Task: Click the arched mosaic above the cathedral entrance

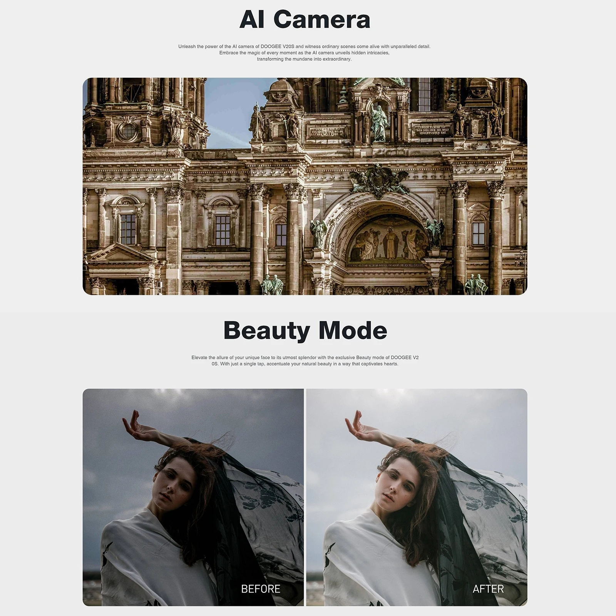Action: 387,240
